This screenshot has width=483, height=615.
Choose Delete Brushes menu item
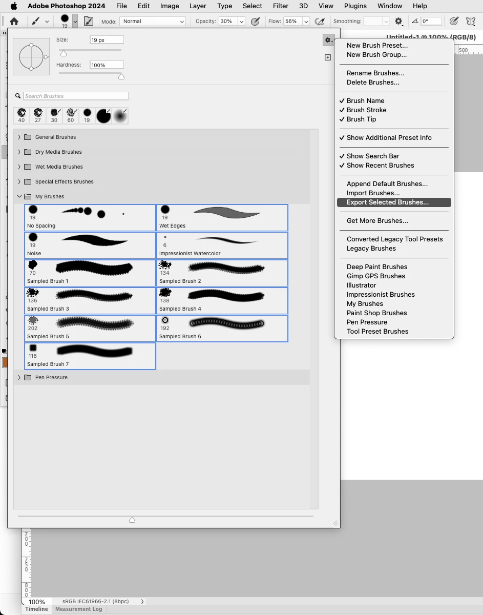[373, 83]
